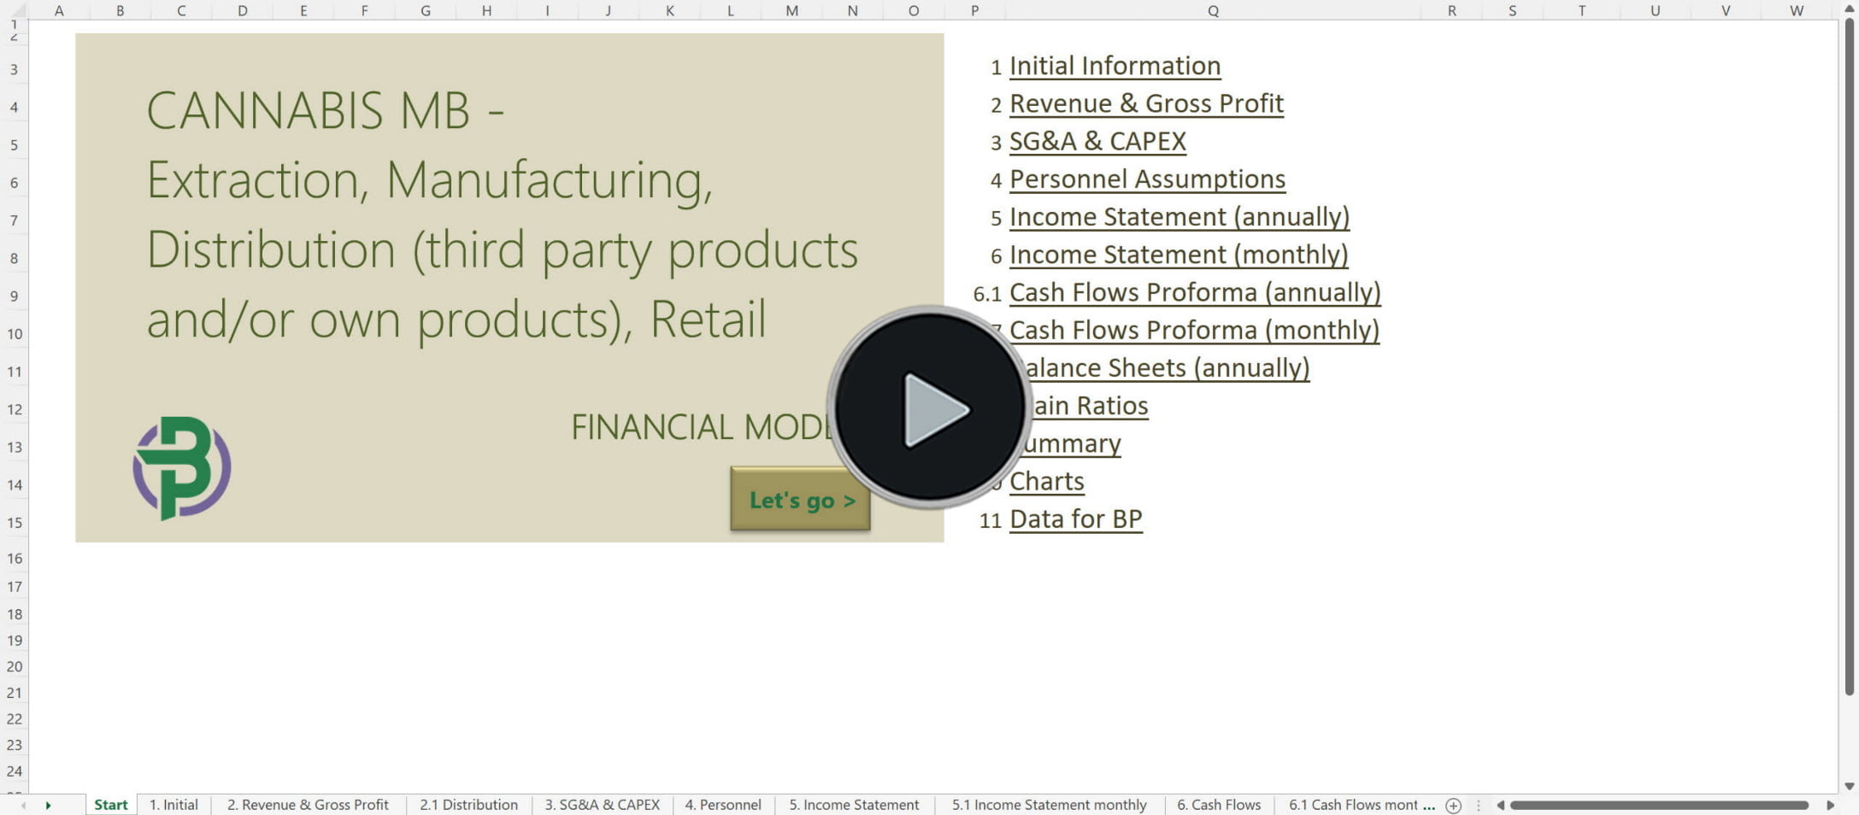This screenshot has width=1859, height=815.
Task: Open Initial Information link
Action: point(1115,66)
